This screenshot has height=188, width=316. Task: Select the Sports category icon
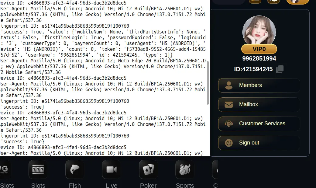click(x=185, y=169)
